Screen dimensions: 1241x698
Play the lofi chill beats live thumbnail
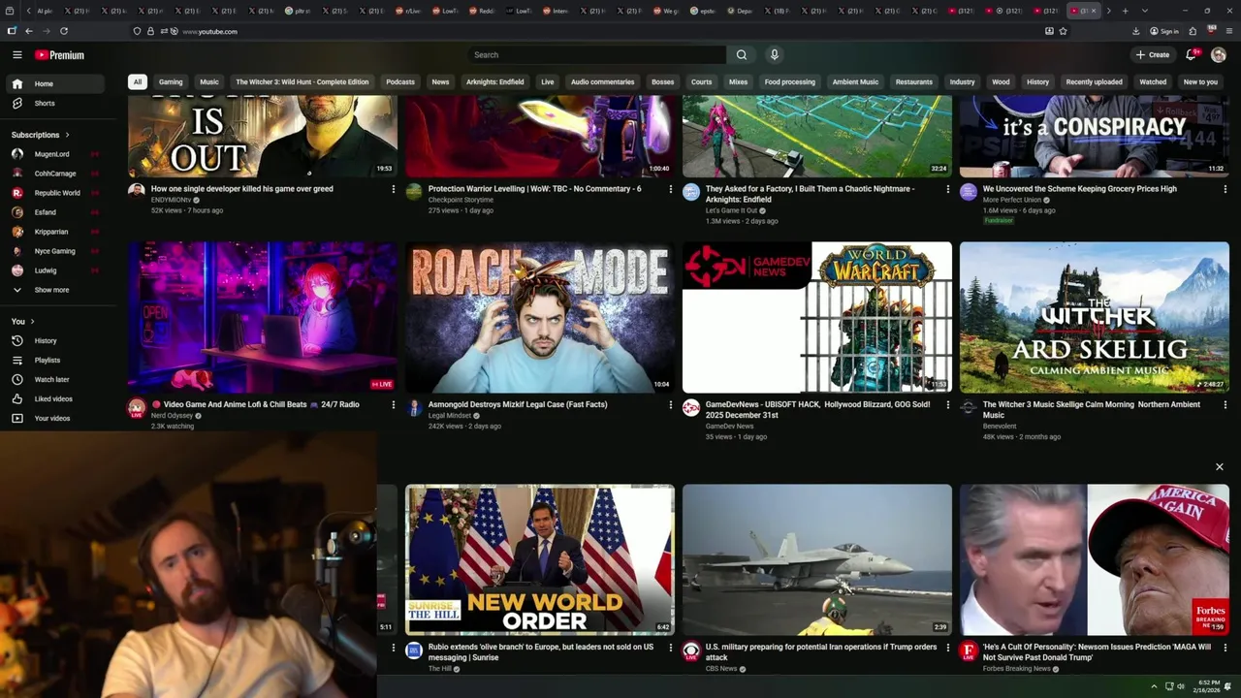263,317
